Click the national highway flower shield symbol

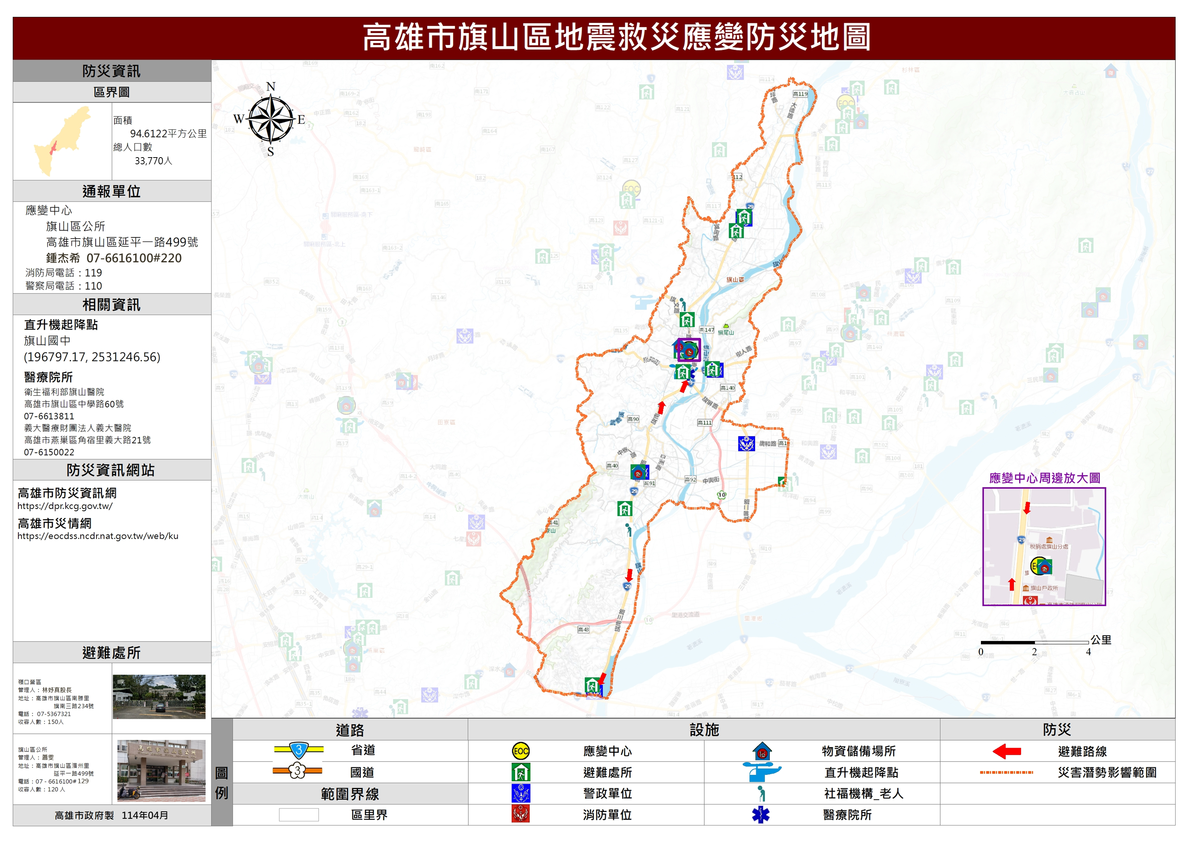coord(297,771)
